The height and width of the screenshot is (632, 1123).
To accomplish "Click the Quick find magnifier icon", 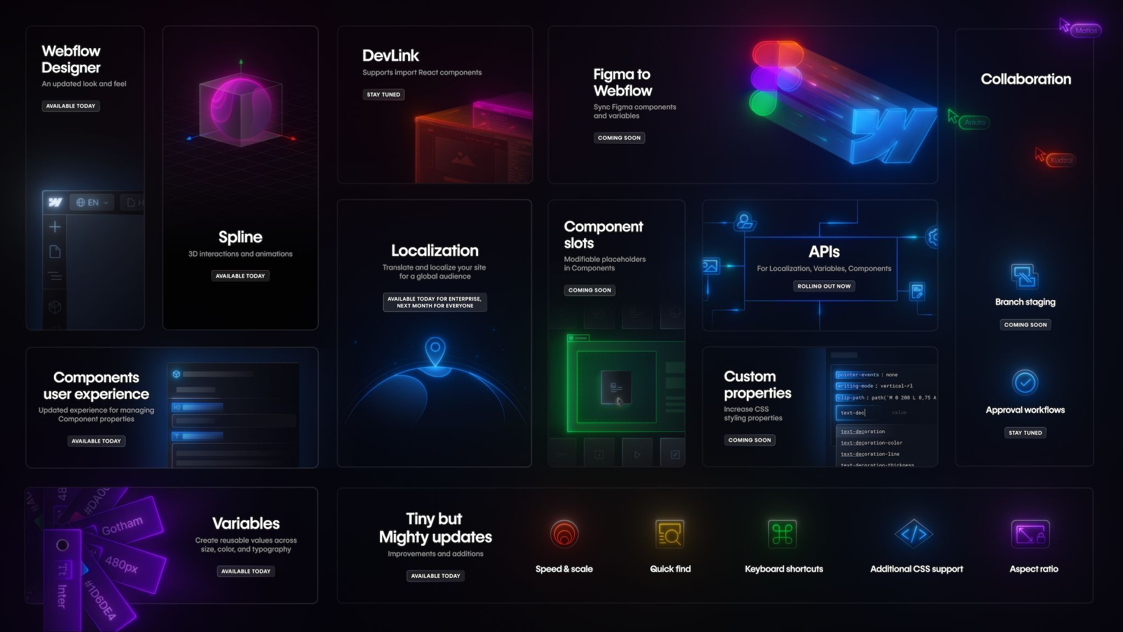I will pos(670,533).
